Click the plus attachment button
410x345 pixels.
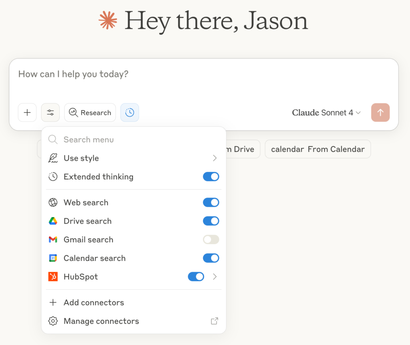coord(27,113)
